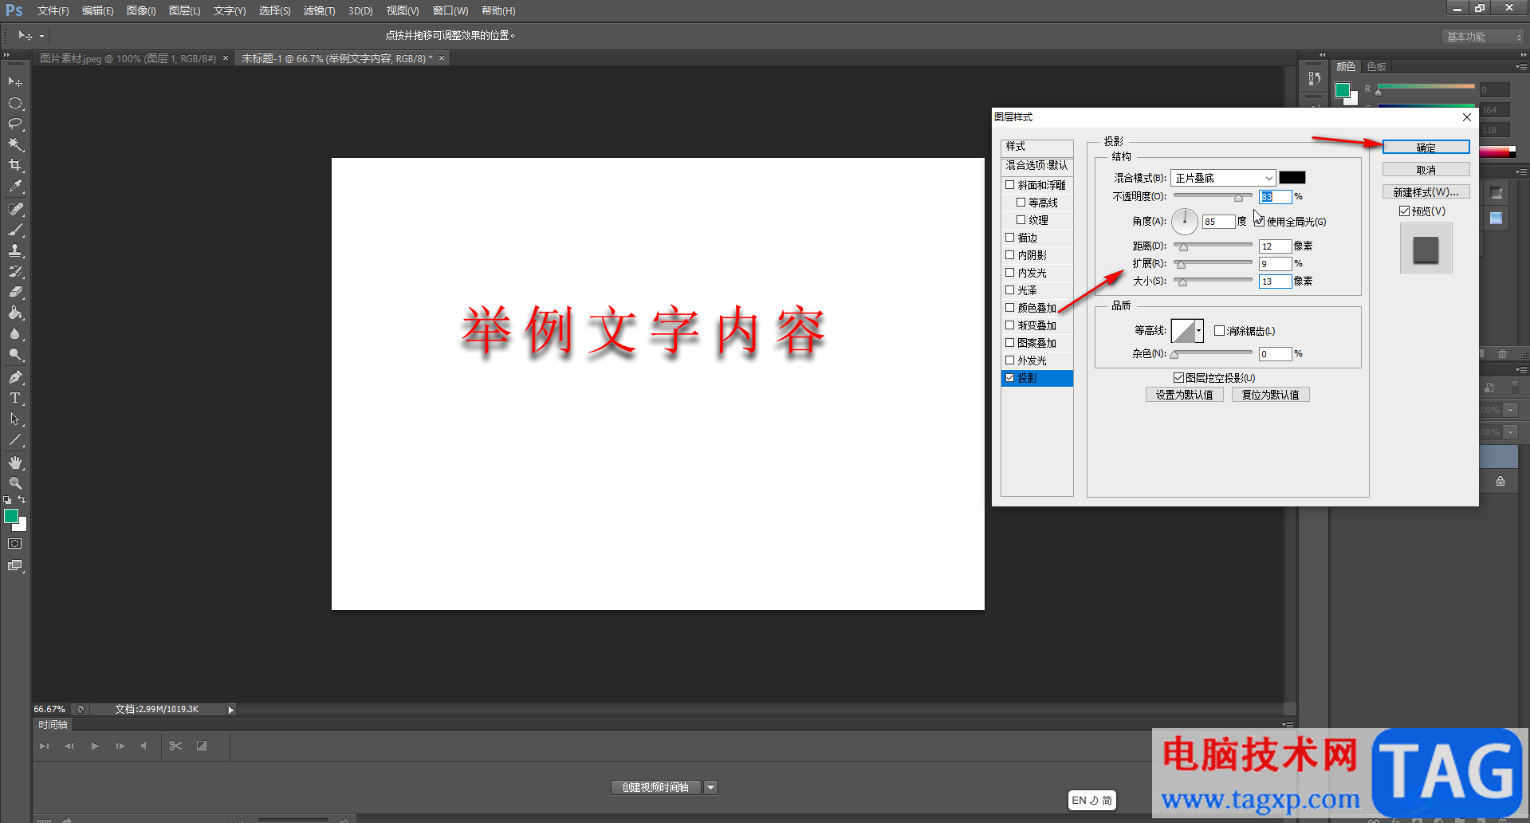Toggle 预览 checkbox
This screenshot has height=823, width=1530.
pyautogui.click(x=1405, y=211)
